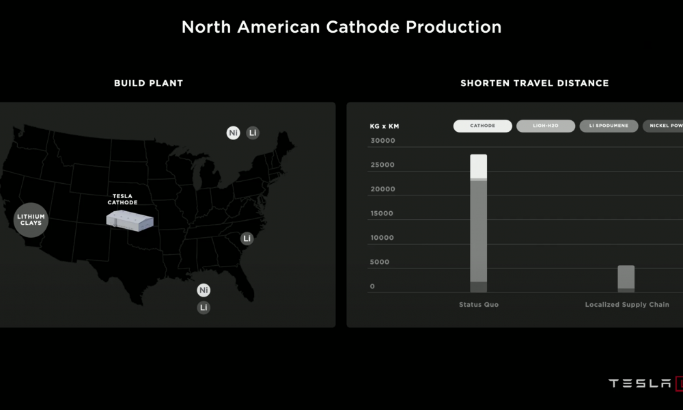Click the large grey segment of Status Quo bar
This screenshot has width=683, height=410.
pyautogui.click(x=479, y=232)
